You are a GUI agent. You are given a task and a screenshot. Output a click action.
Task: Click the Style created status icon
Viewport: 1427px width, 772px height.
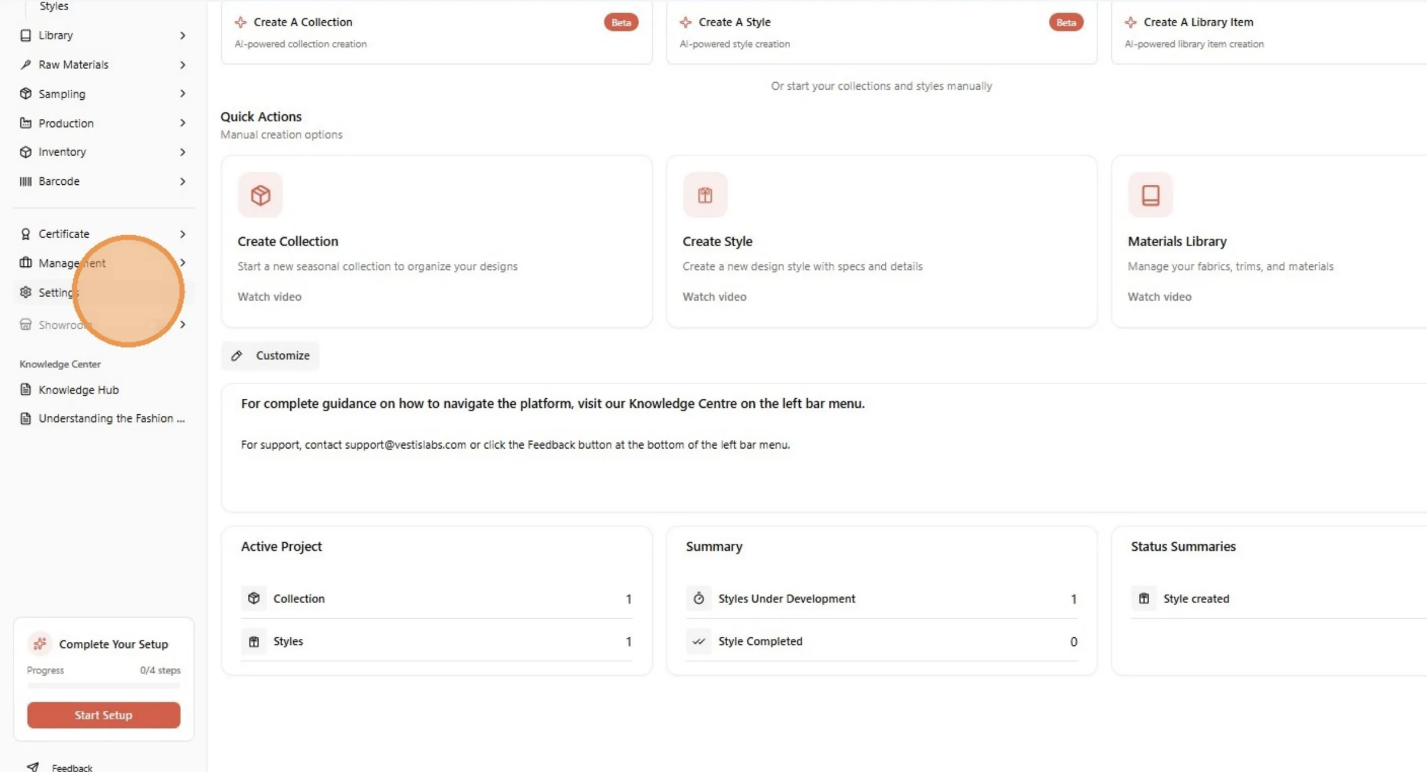click(1144, 598)
